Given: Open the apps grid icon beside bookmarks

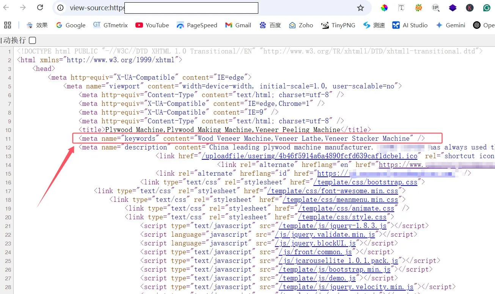Looking at the screenshot, I should 7,25.
